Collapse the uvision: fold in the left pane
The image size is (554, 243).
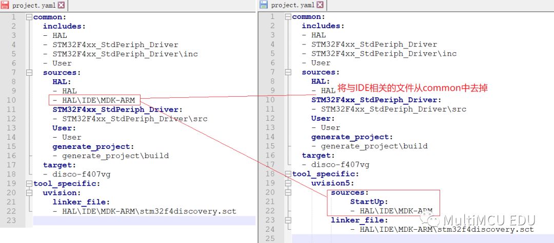click(29, 193)
